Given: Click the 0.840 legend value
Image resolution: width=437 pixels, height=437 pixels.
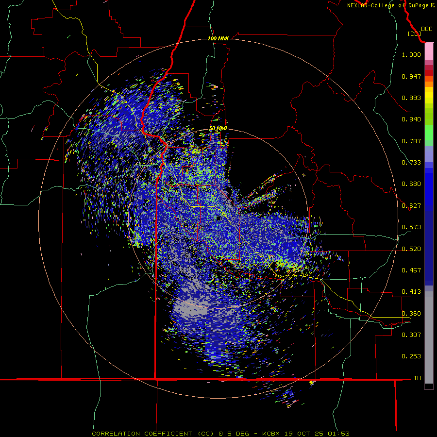Looking at the screenshot, I should (411, 119).
